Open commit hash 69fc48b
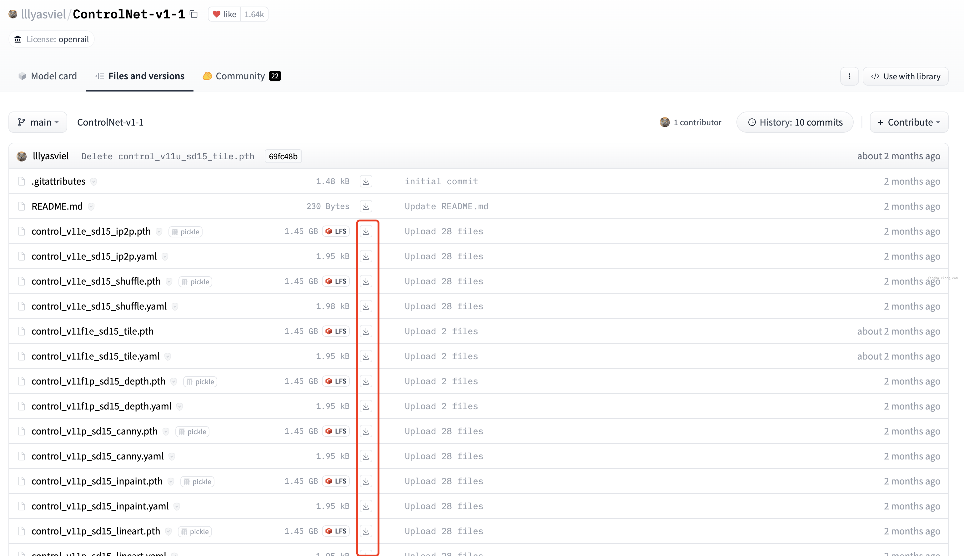This screenshot has width=964, height=556. [283, 156]
